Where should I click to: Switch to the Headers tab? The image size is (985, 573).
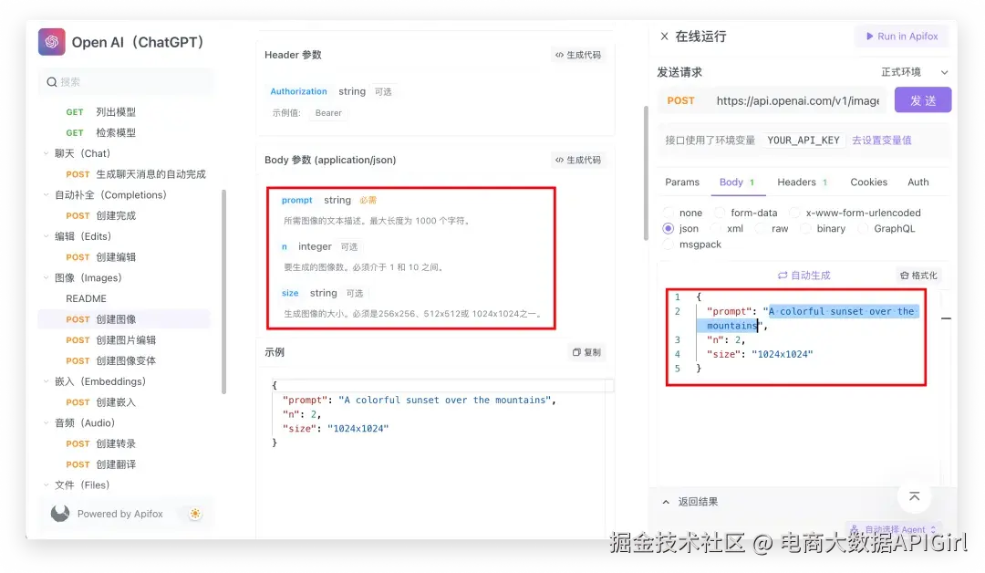pyautogui.click(x=797, y=182)
